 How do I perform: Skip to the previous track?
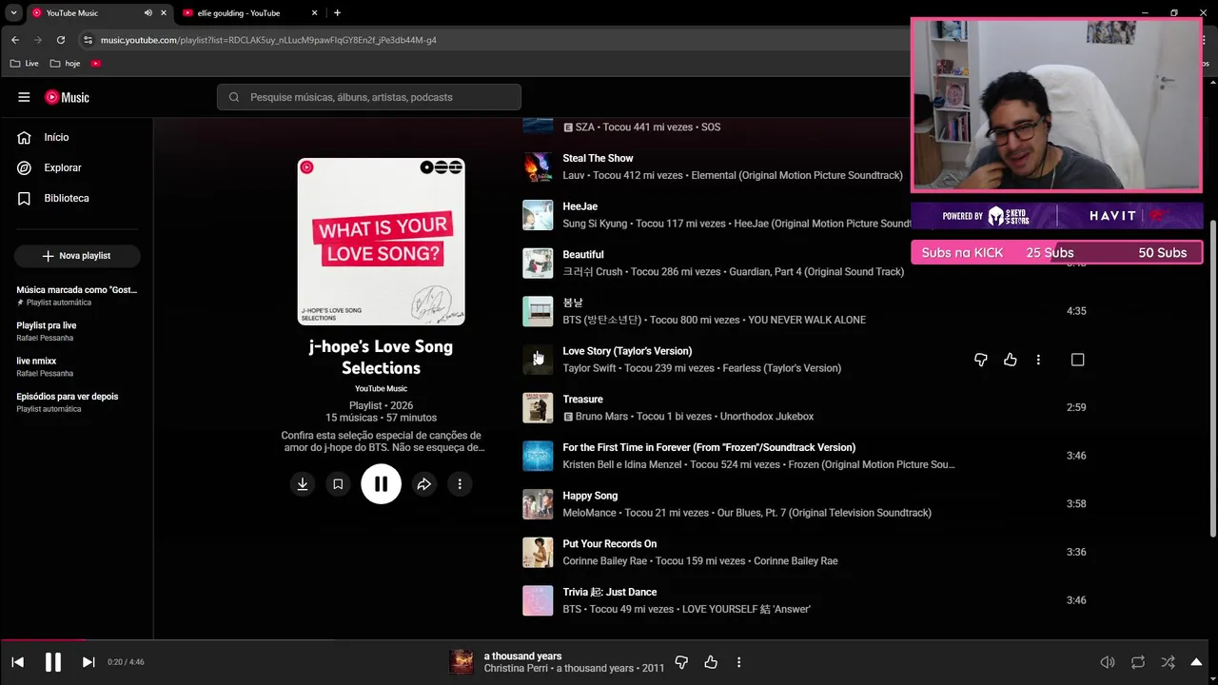18,662
